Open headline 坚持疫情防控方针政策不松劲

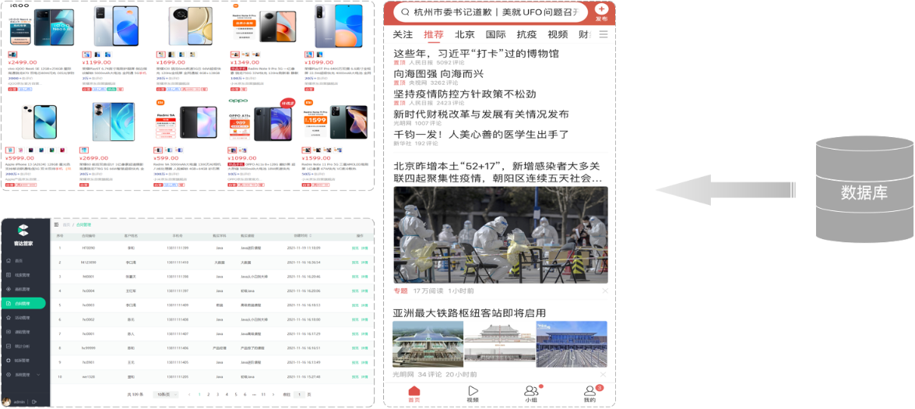(x=465, y=93)
